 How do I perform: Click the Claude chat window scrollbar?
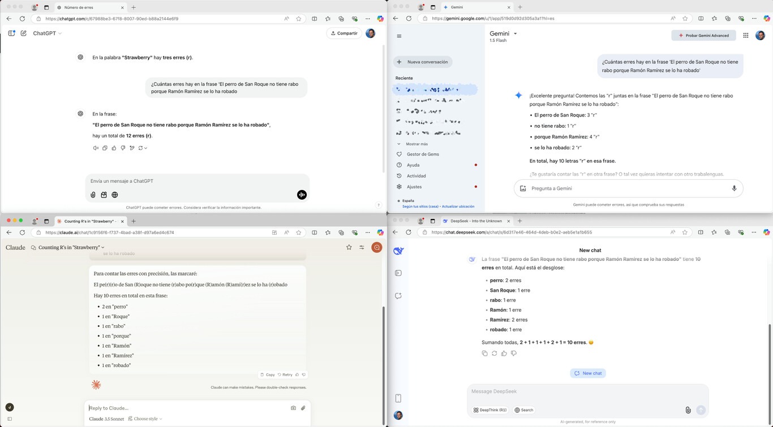click(384, 351)
